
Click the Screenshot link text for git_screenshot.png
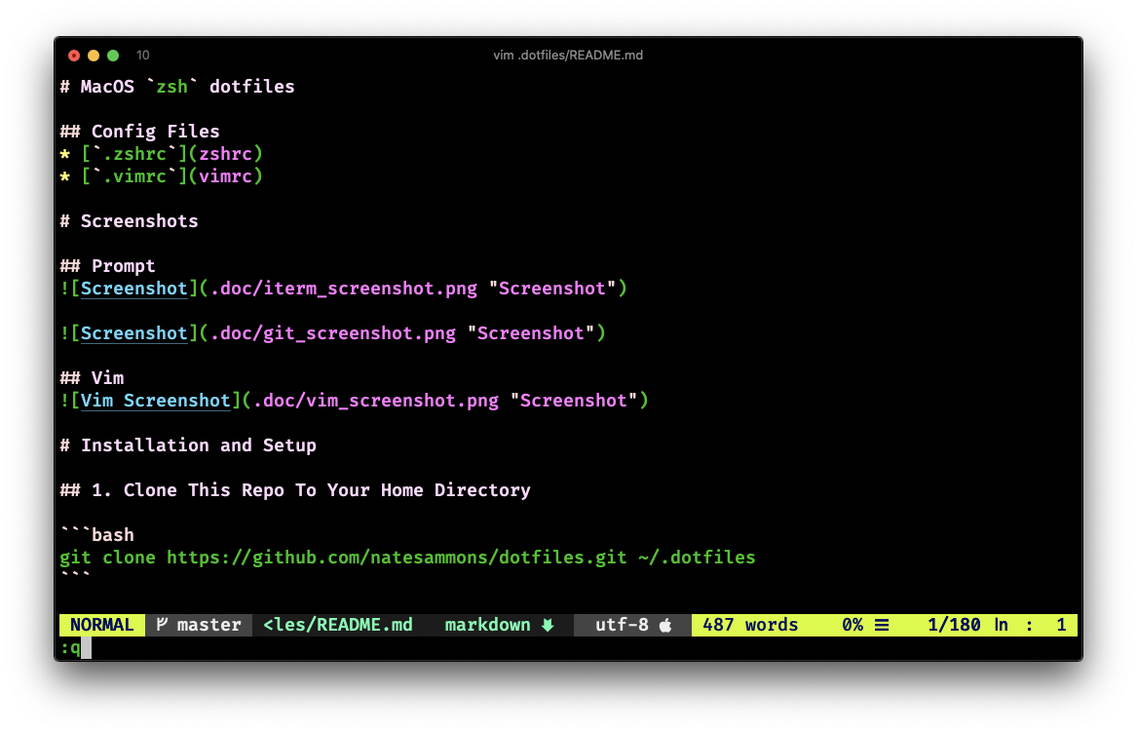click(134, 333)
